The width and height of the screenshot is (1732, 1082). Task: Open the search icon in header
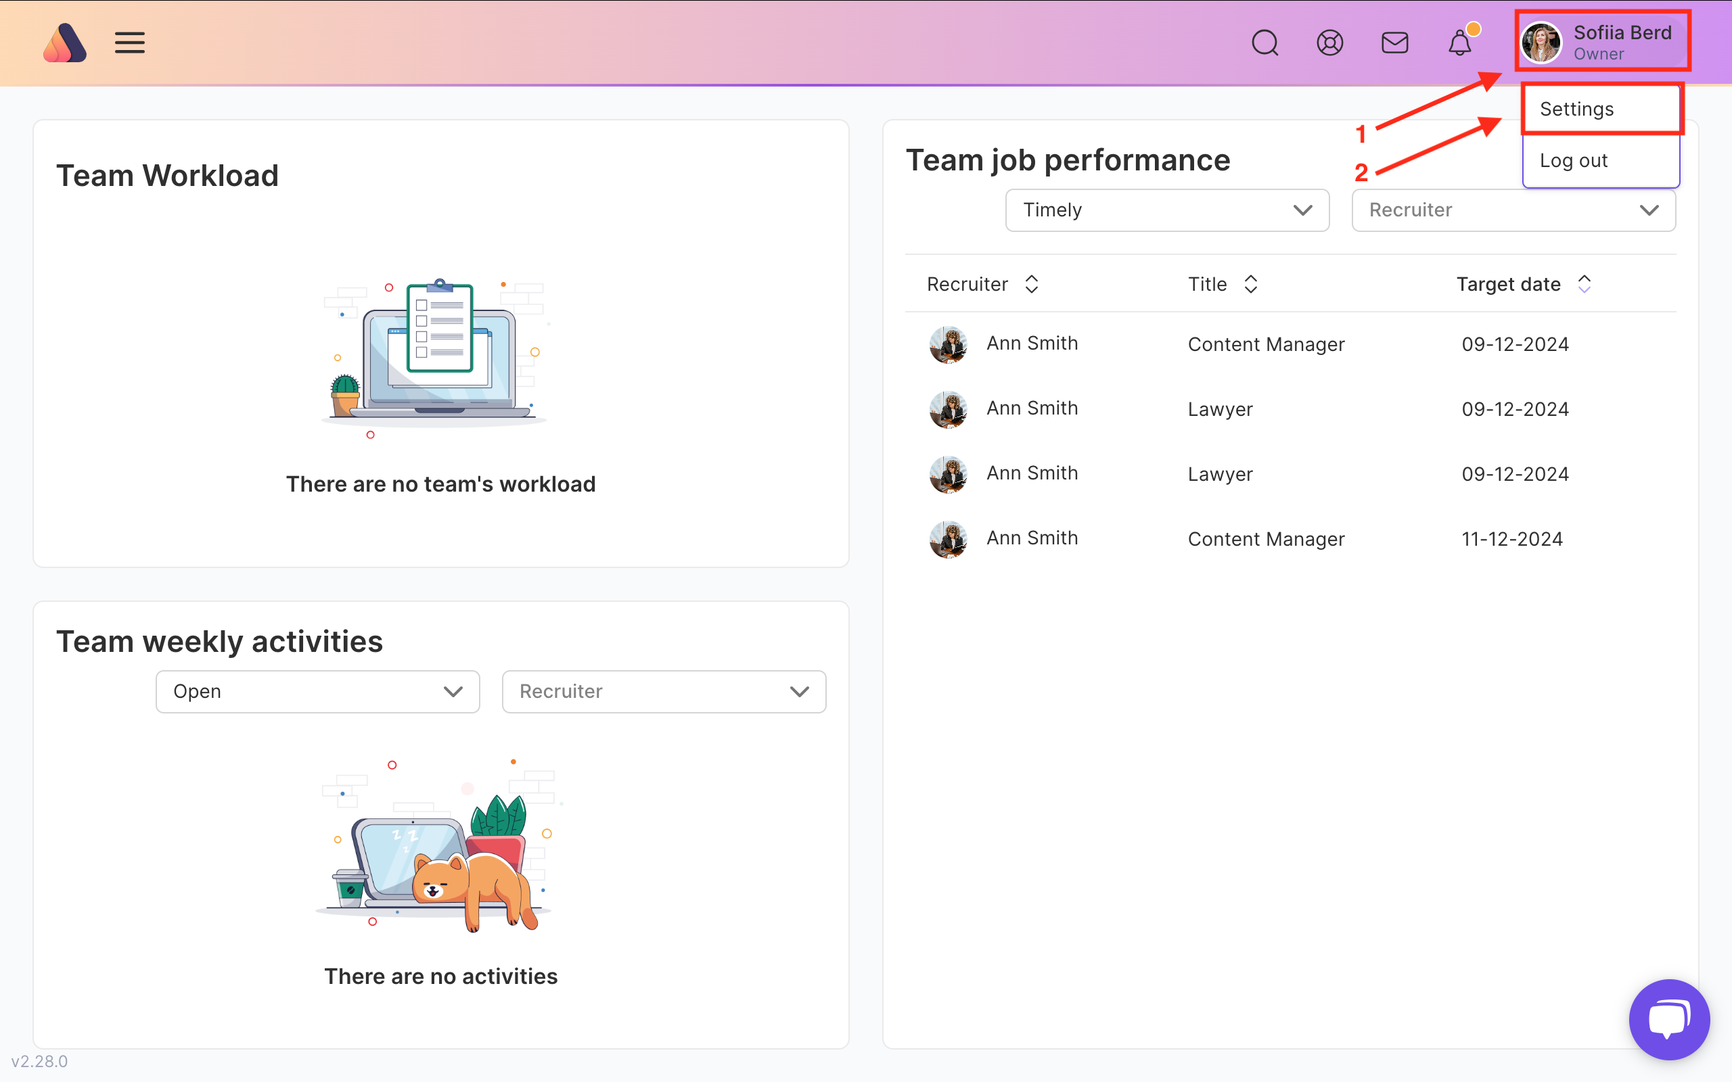pyautogui.click(x=1264, y=43)
